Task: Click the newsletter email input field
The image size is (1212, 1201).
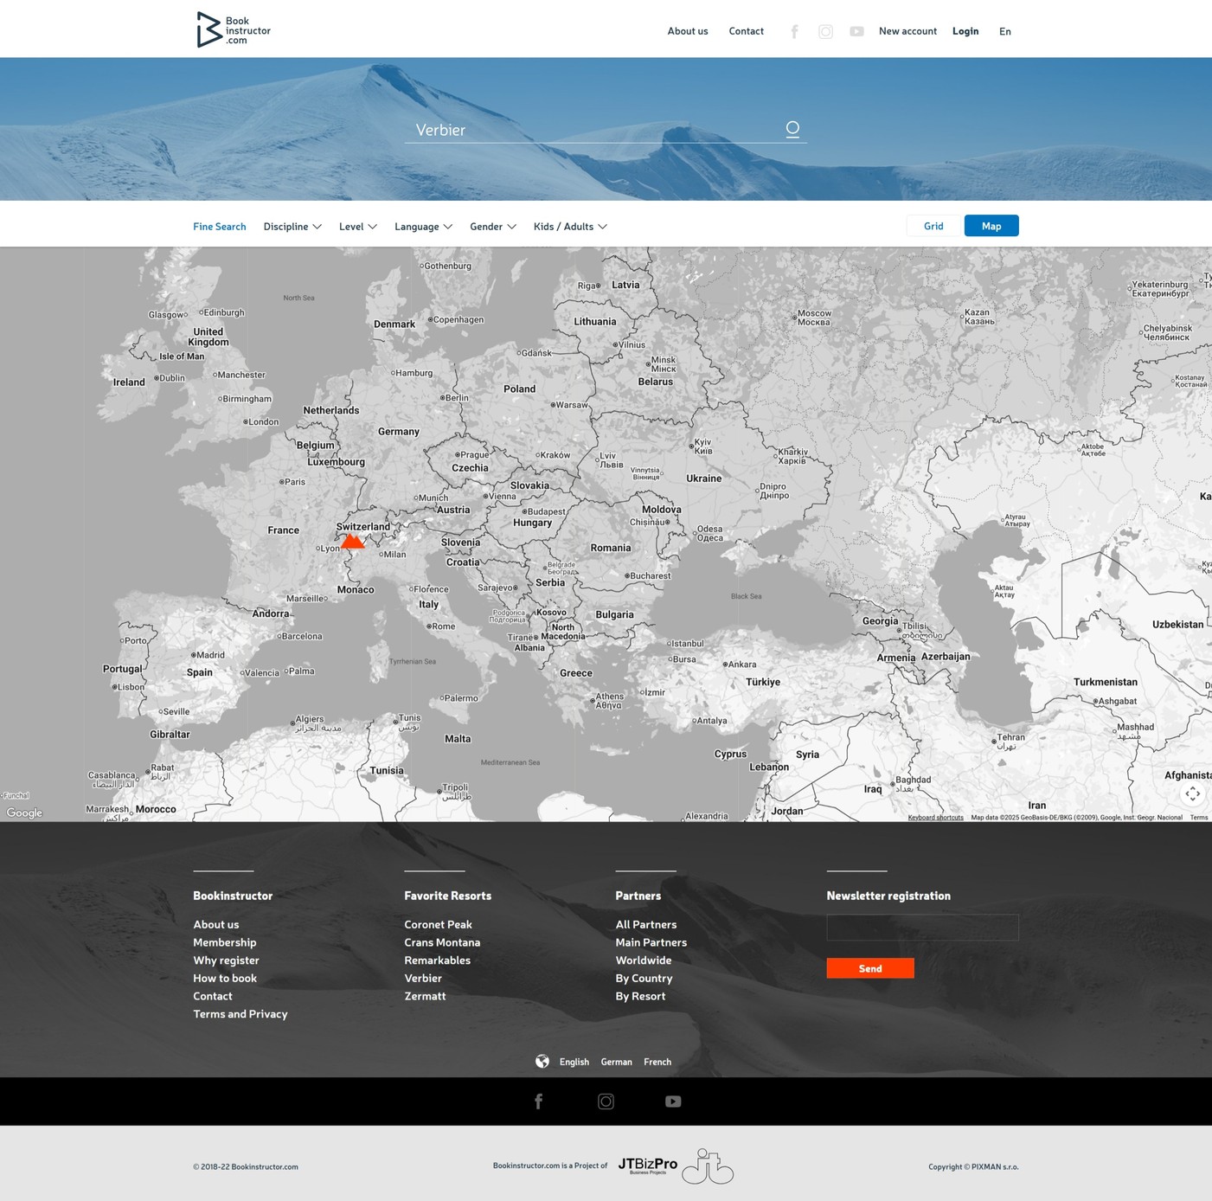Action: tap(922, 928)
